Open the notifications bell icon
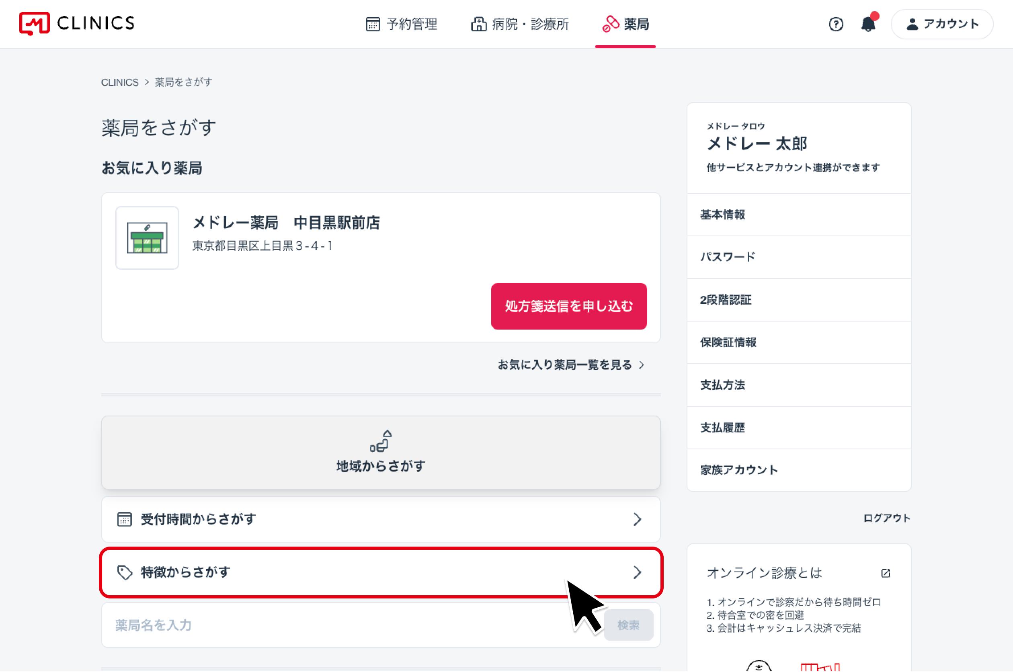This screenshot has height=672, width=1013. click(868, 24)
